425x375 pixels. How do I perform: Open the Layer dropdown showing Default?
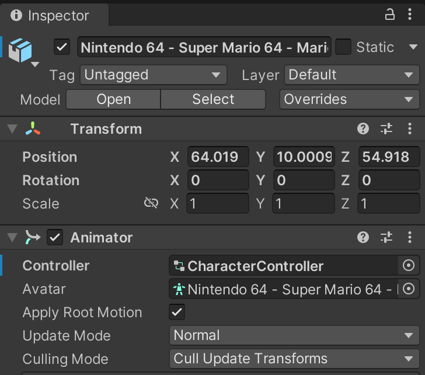coord(351,75)
